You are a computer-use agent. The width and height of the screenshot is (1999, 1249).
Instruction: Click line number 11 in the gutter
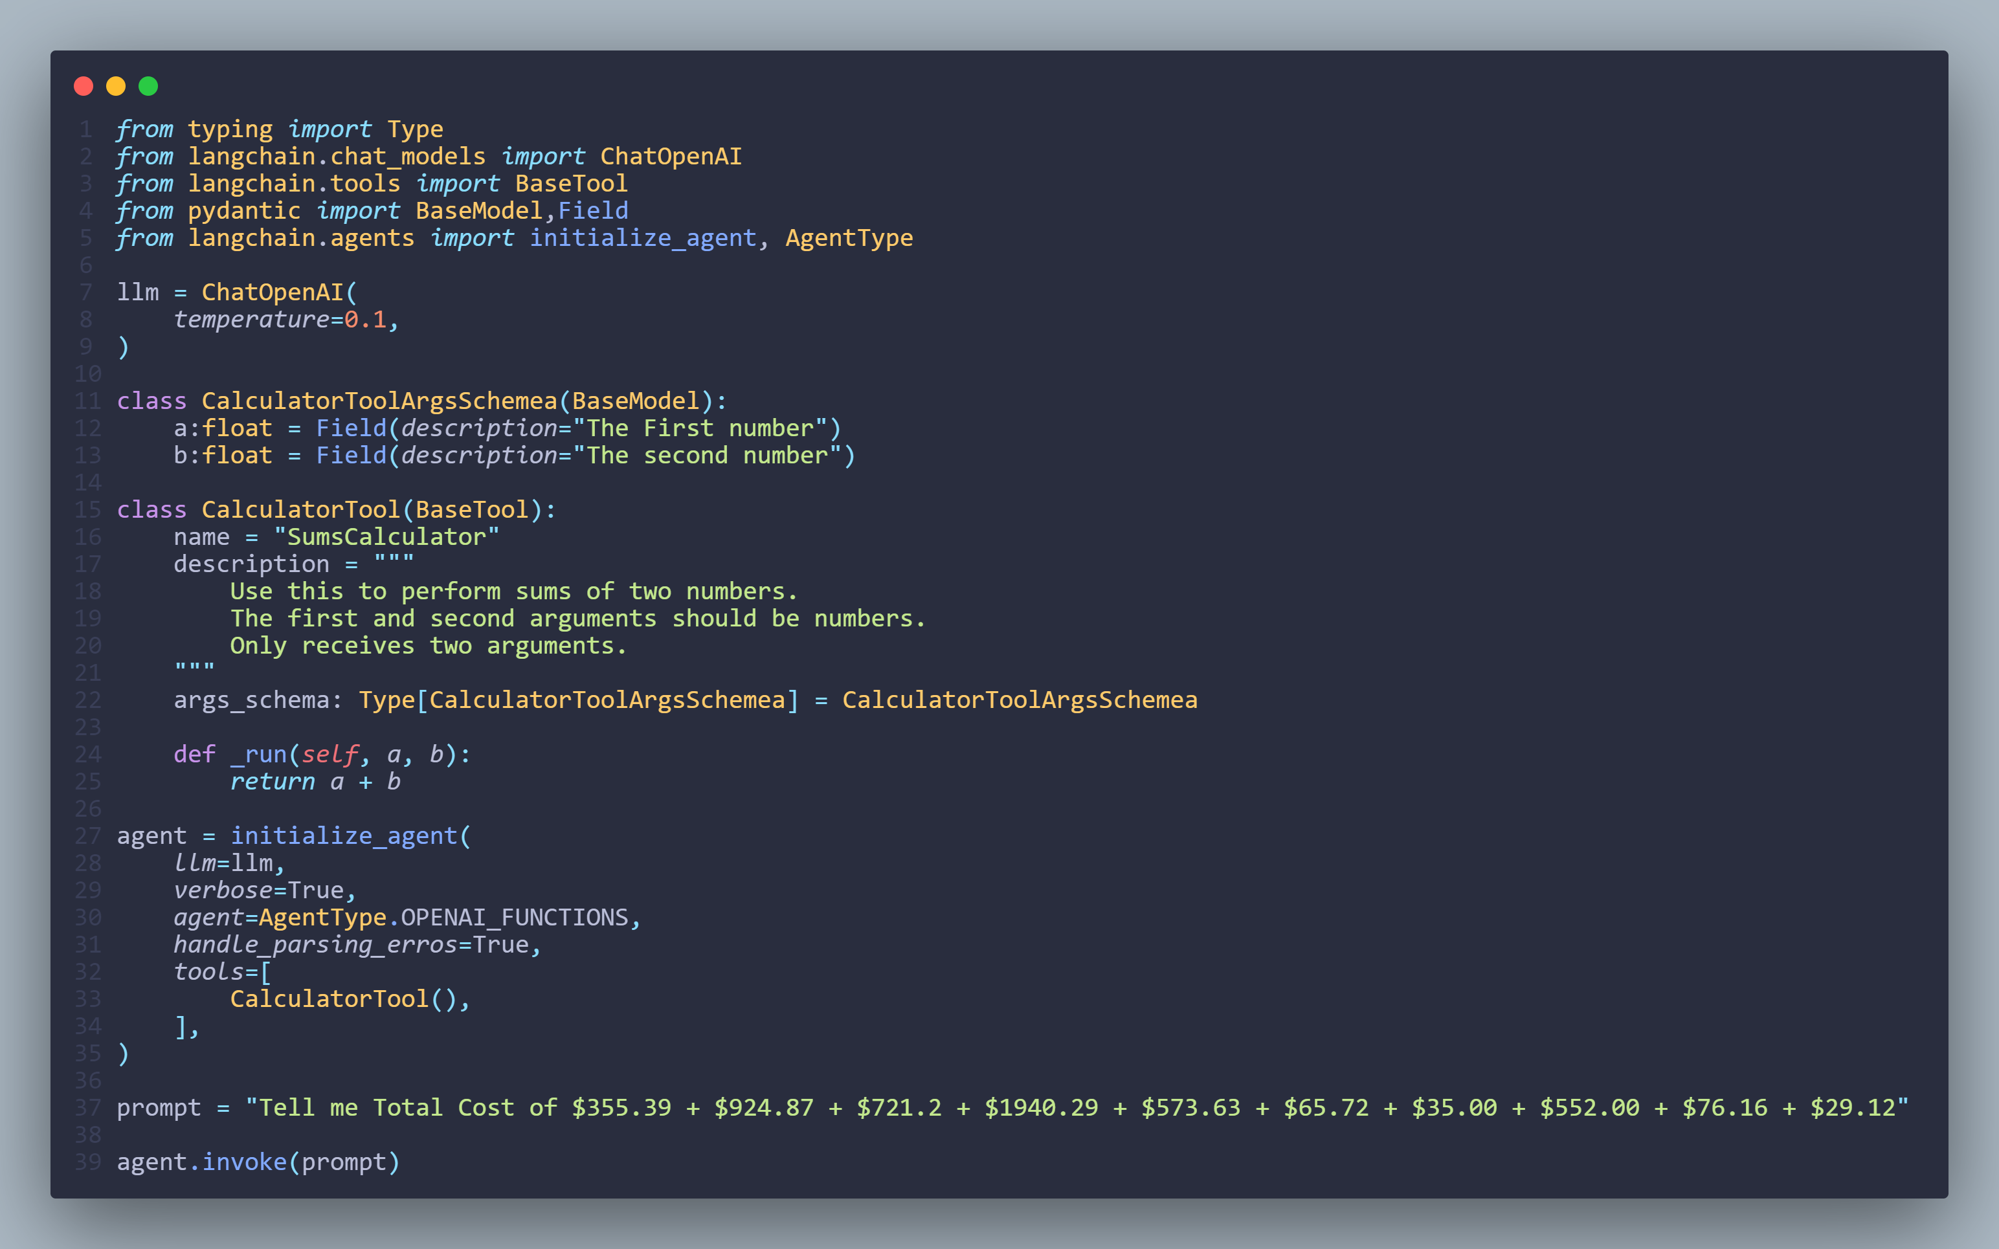pos(87,401)
